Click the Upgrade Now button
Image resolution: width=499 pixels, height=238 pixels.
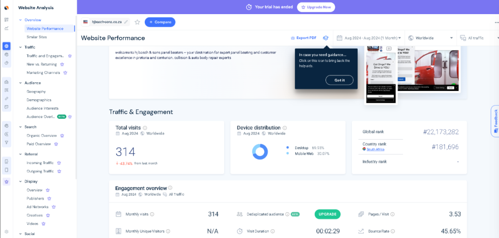[316, 7]
